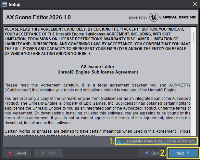Click the empty scrollbar track below the thumb
Screen dimensions: 200x160
point(194,98)
